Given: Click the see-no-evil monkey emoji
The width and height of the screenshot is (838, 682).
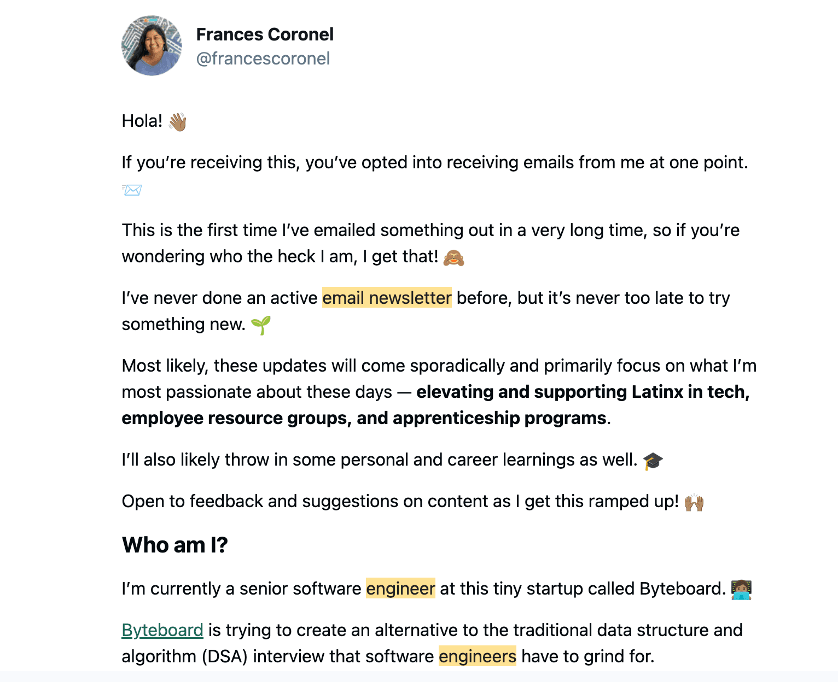Looking at the screenshot, I should tap(453, 257).
